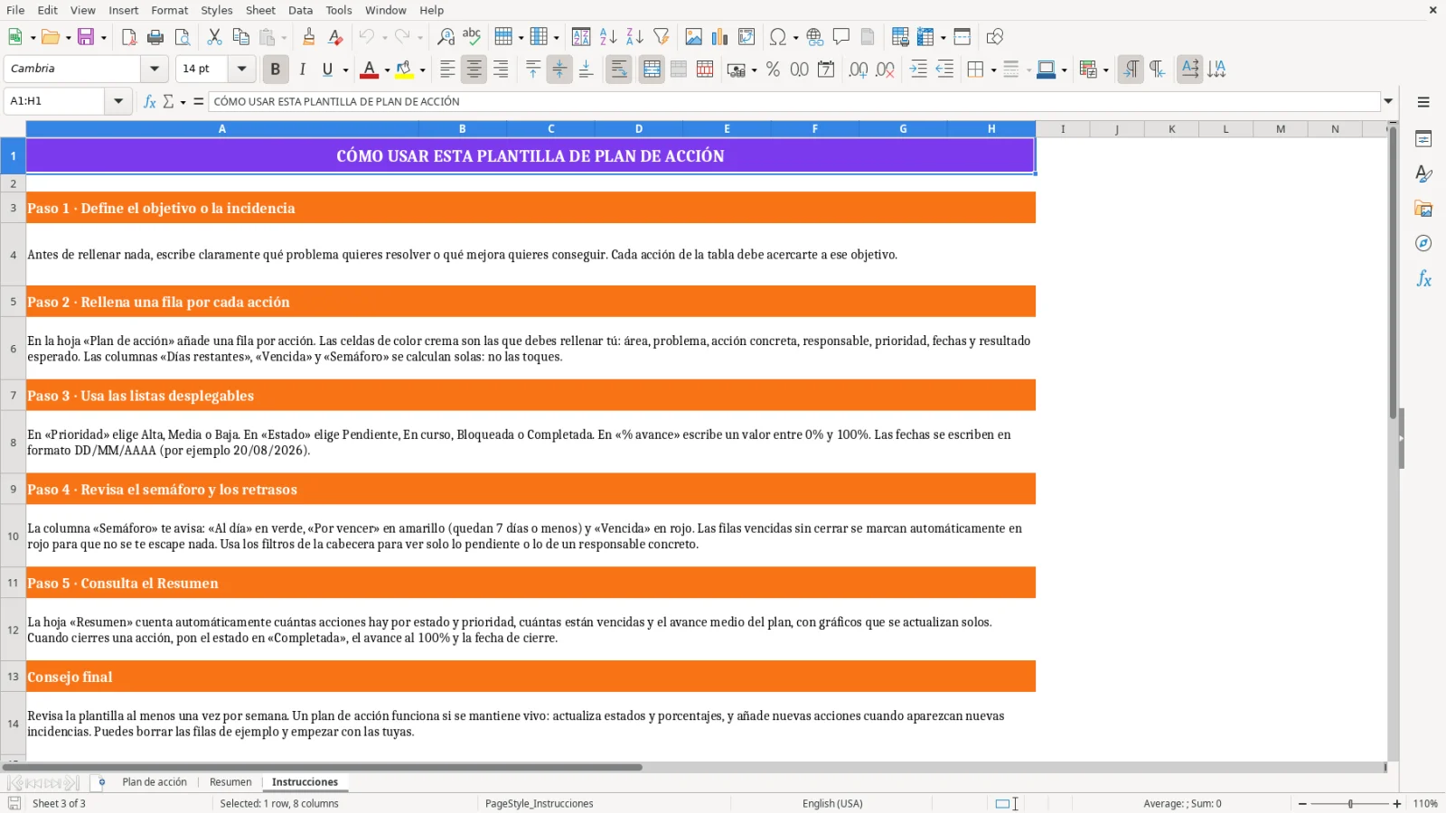Screen dimensions: 1446x813
Task: Clear direct formatting
Action: 335,37
